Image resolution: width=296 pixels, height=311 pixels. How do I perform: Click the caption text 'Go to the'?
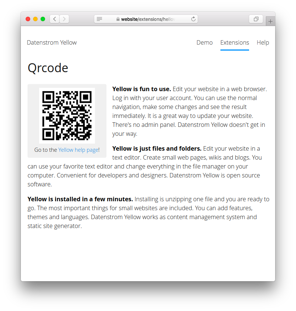click(x=45, y=150)
